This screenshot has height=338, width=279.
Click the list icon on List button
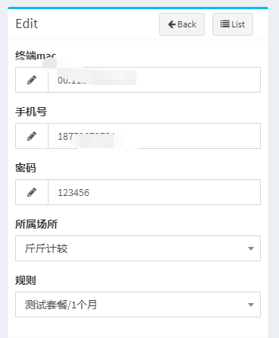tap(224, 24)
